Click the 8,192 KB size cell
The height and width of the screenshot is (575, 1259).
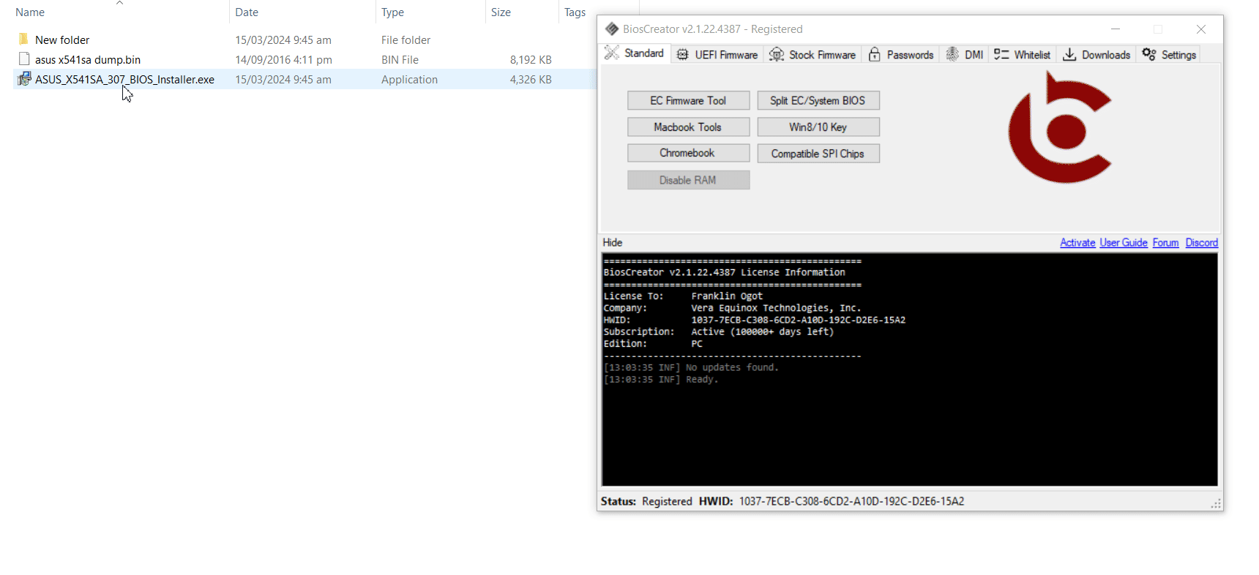coord(531,59)
